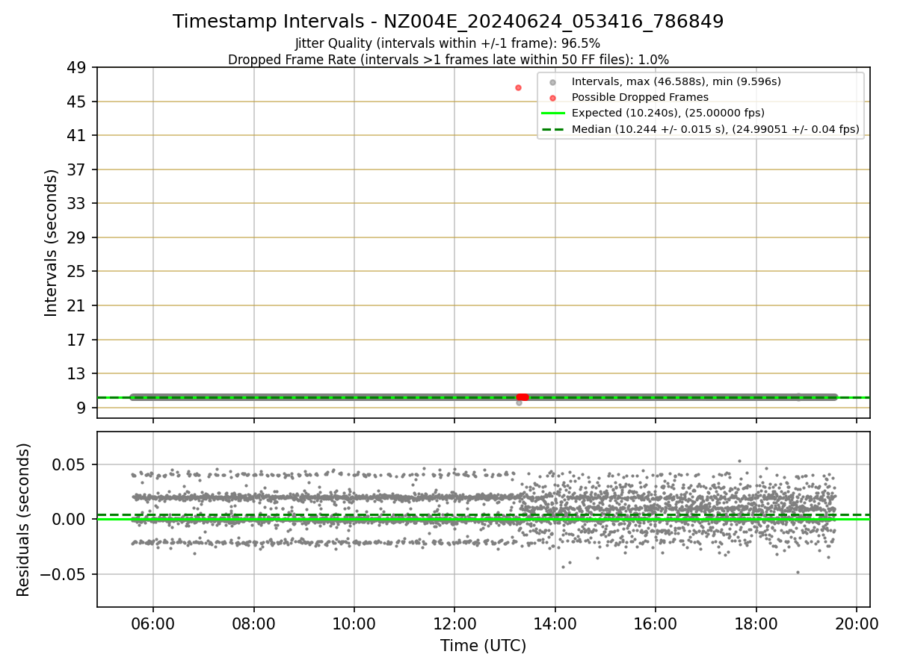The width and height of the screenshot is (897, 672).
Task: Click the 'Dropped Frame Rate' 1.0% subtitle line
Action: click(x=448, y=59)
